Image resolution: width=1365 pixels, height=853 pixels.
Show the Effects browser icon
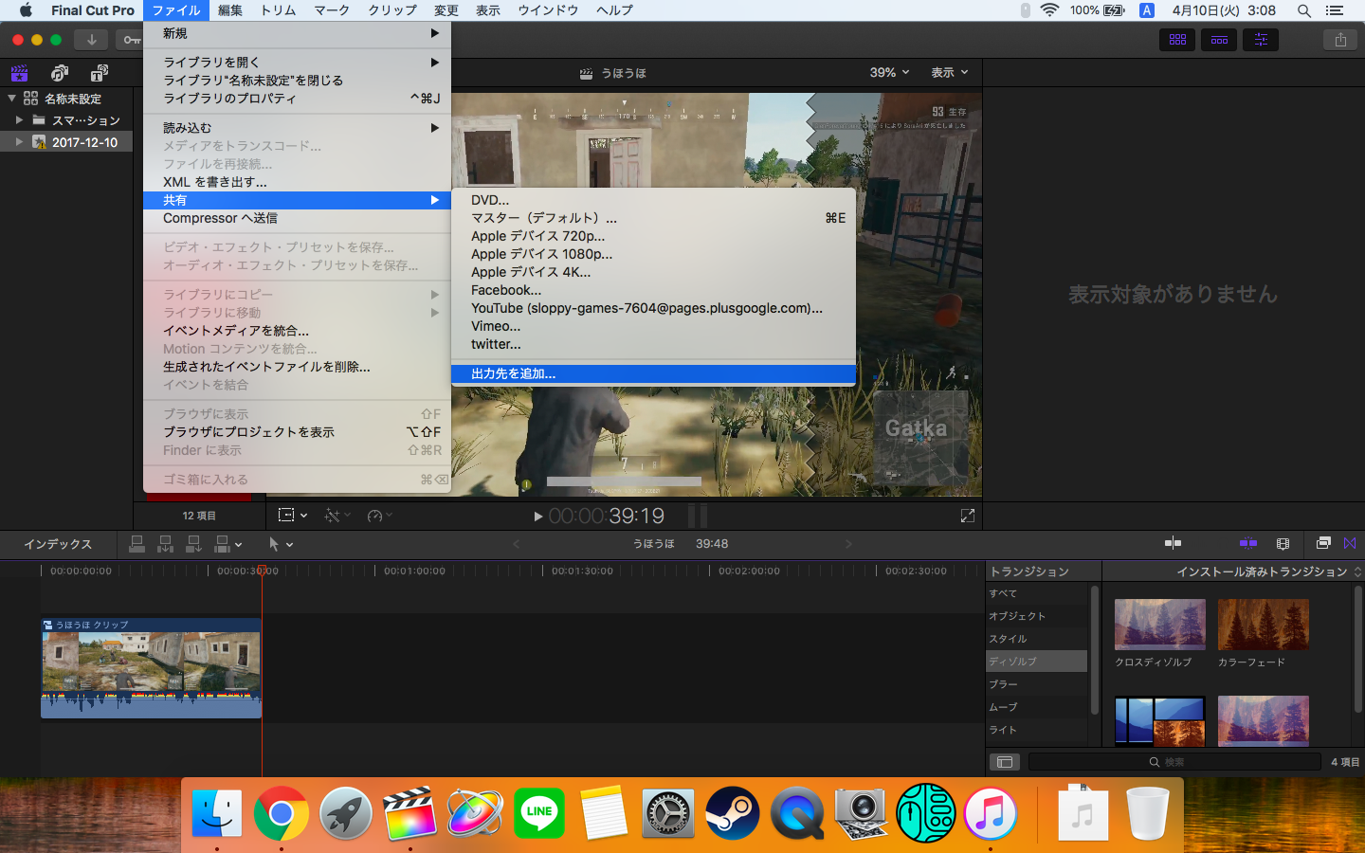(1323, 543)
